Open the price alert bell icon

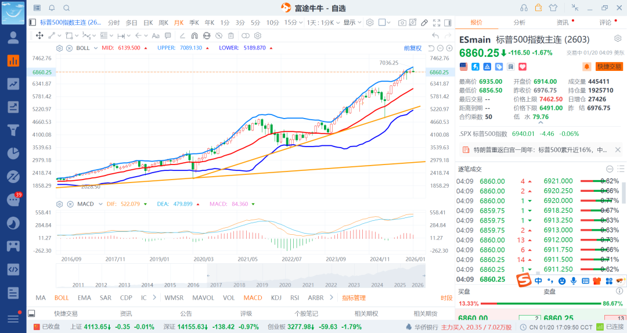tap(586, 67)
